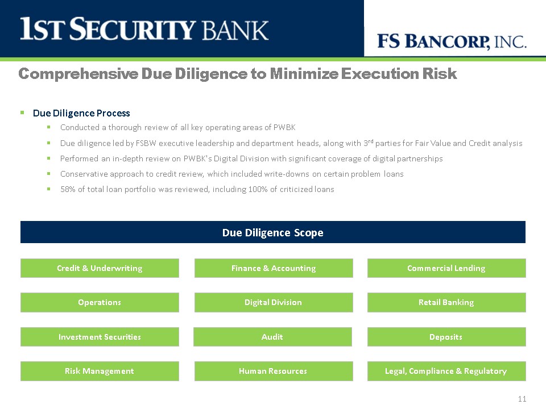This screenshot has width=546, height=409.
Task: Select the Credit & Underwriting box
Action: [100, 268]
